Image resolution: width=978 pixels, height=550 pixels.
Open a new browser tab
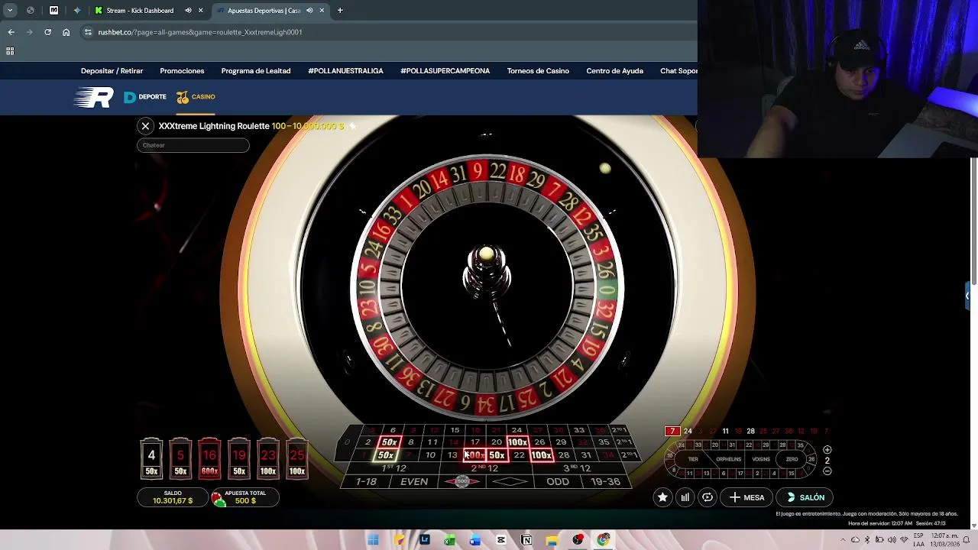[340, 11]
